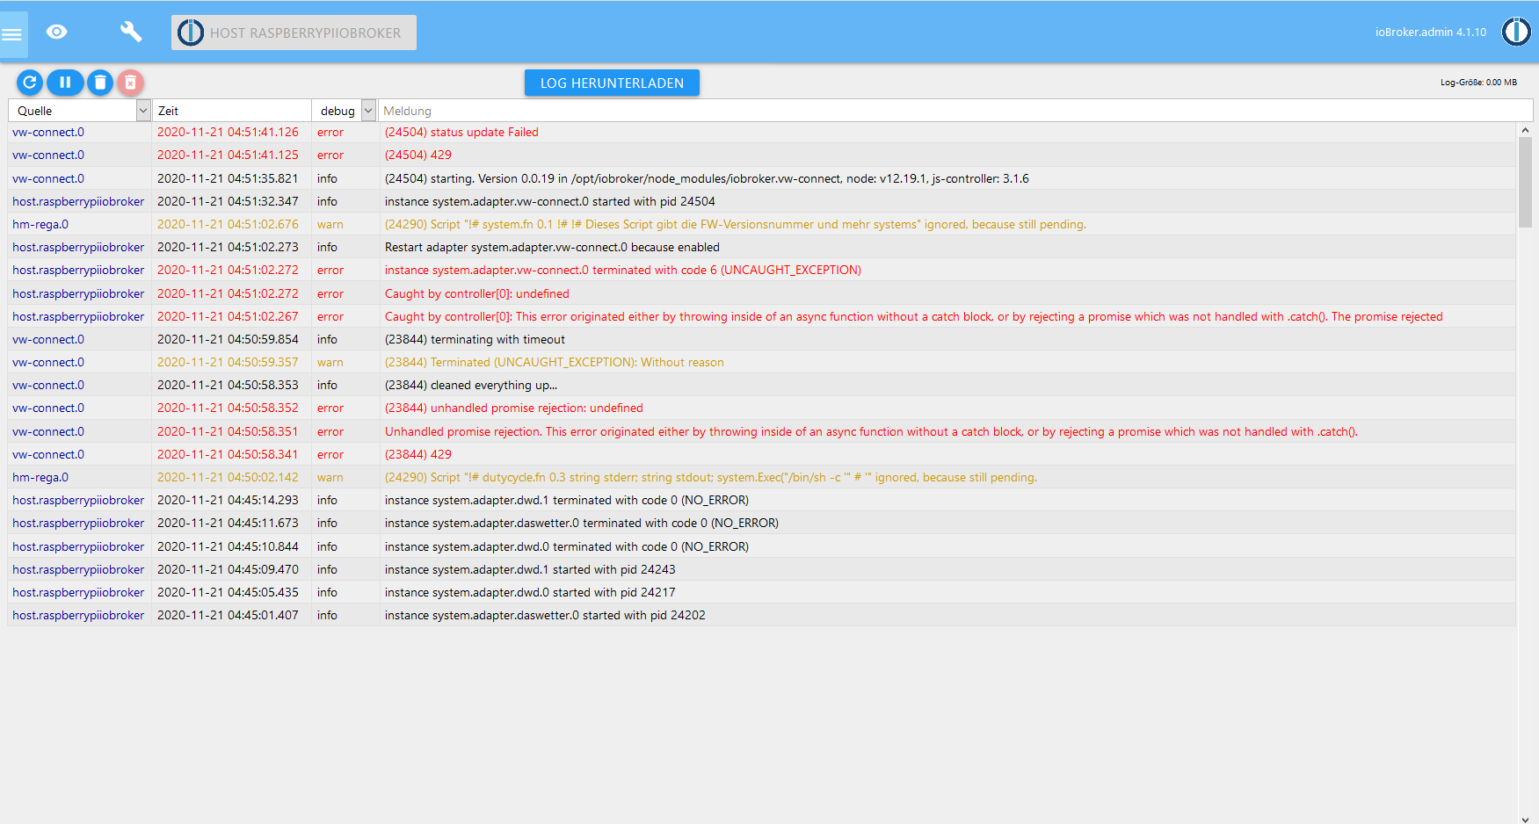Click timestamp 04:50:58.351
The width and height of the screenshot is (1539, 824).
[228, 431]
